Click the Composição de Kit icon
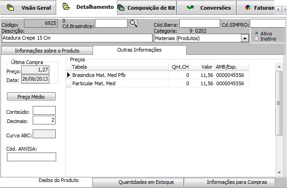The height and width of the screenshot is (188, 287). (x=121, y=8)
